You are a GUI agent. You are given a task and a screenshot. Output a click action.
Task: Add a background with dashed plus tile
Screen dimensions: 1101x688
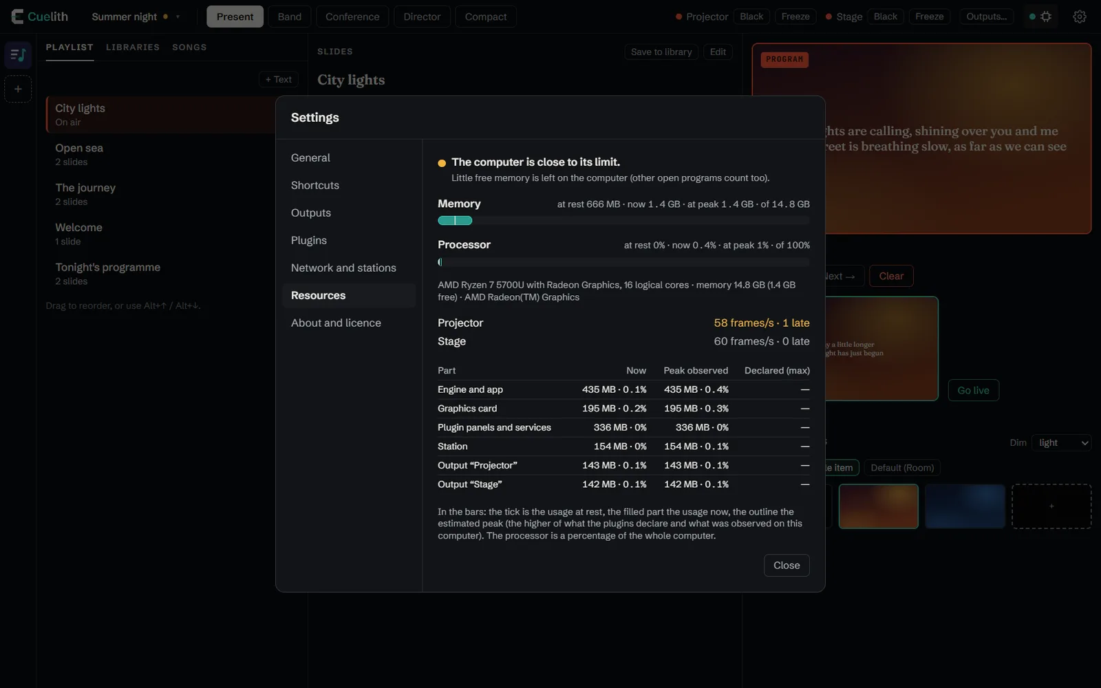pos(1051,506)
